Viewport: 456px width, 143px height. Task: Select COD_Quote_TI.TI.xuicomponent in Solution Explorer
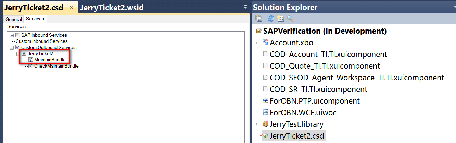[325, 66]
